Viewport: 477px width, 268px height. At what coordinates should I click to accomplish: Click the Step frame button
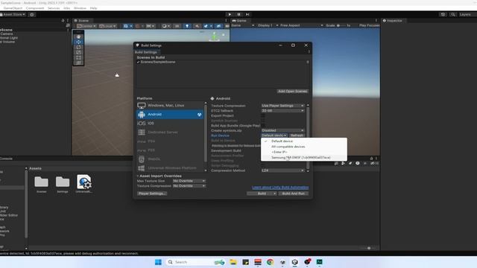pyautogui.click(x=247, y=14)
